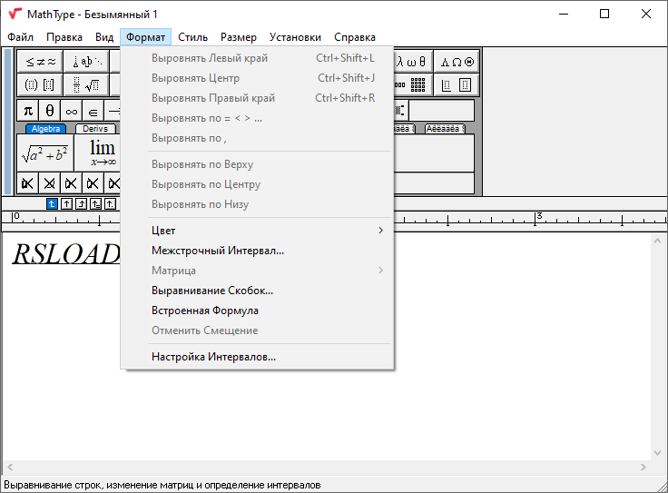The width and height of the screenshot is (668, 493).
Task: Select the relational (equals) tab stop icon
Action: click(95, 204)
